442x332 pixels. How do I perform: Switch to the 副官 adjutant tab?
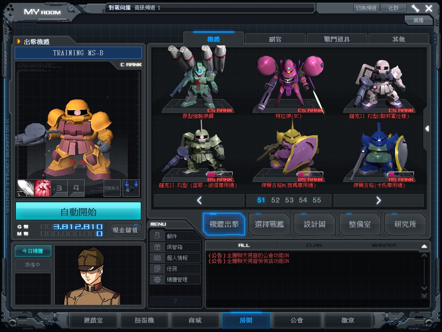(275, 39)
